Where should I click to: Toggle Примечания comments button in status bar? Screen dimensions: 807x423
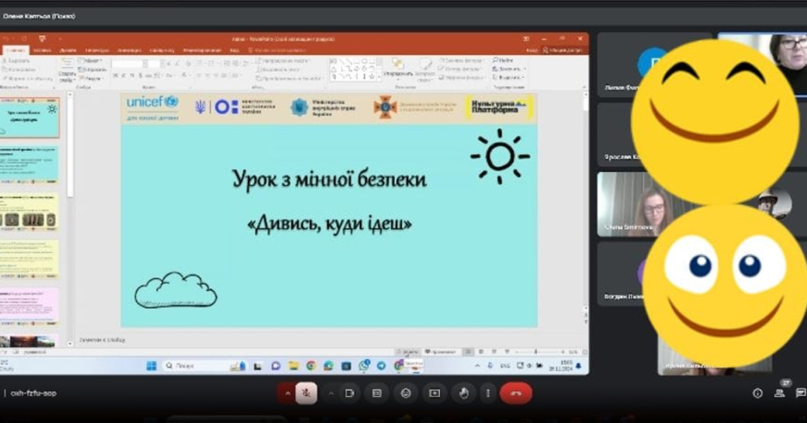441,351
